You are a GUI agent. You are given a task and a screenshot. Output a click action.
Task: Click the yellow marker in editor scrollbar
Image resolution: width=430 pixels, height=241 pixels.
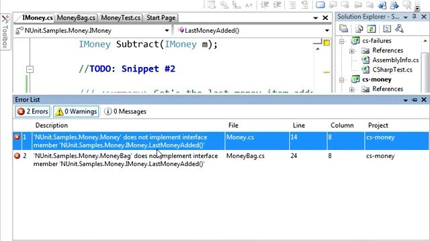tap(327, 72)
